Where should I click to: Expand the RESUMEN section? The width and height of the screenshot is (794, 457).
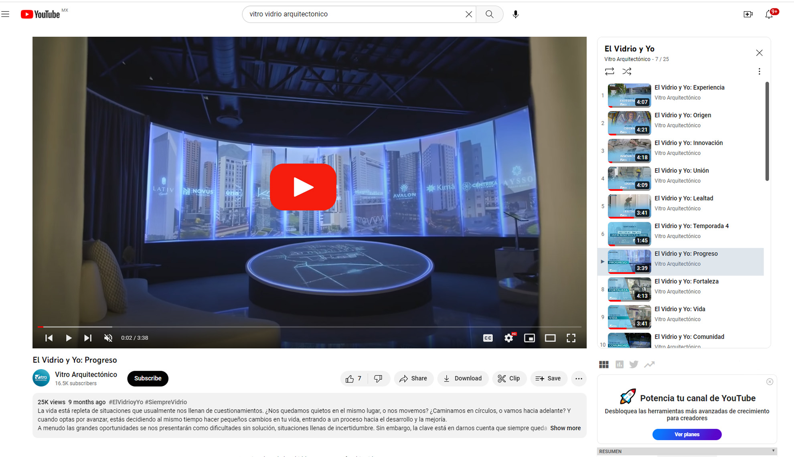click(x=687, y=451)
